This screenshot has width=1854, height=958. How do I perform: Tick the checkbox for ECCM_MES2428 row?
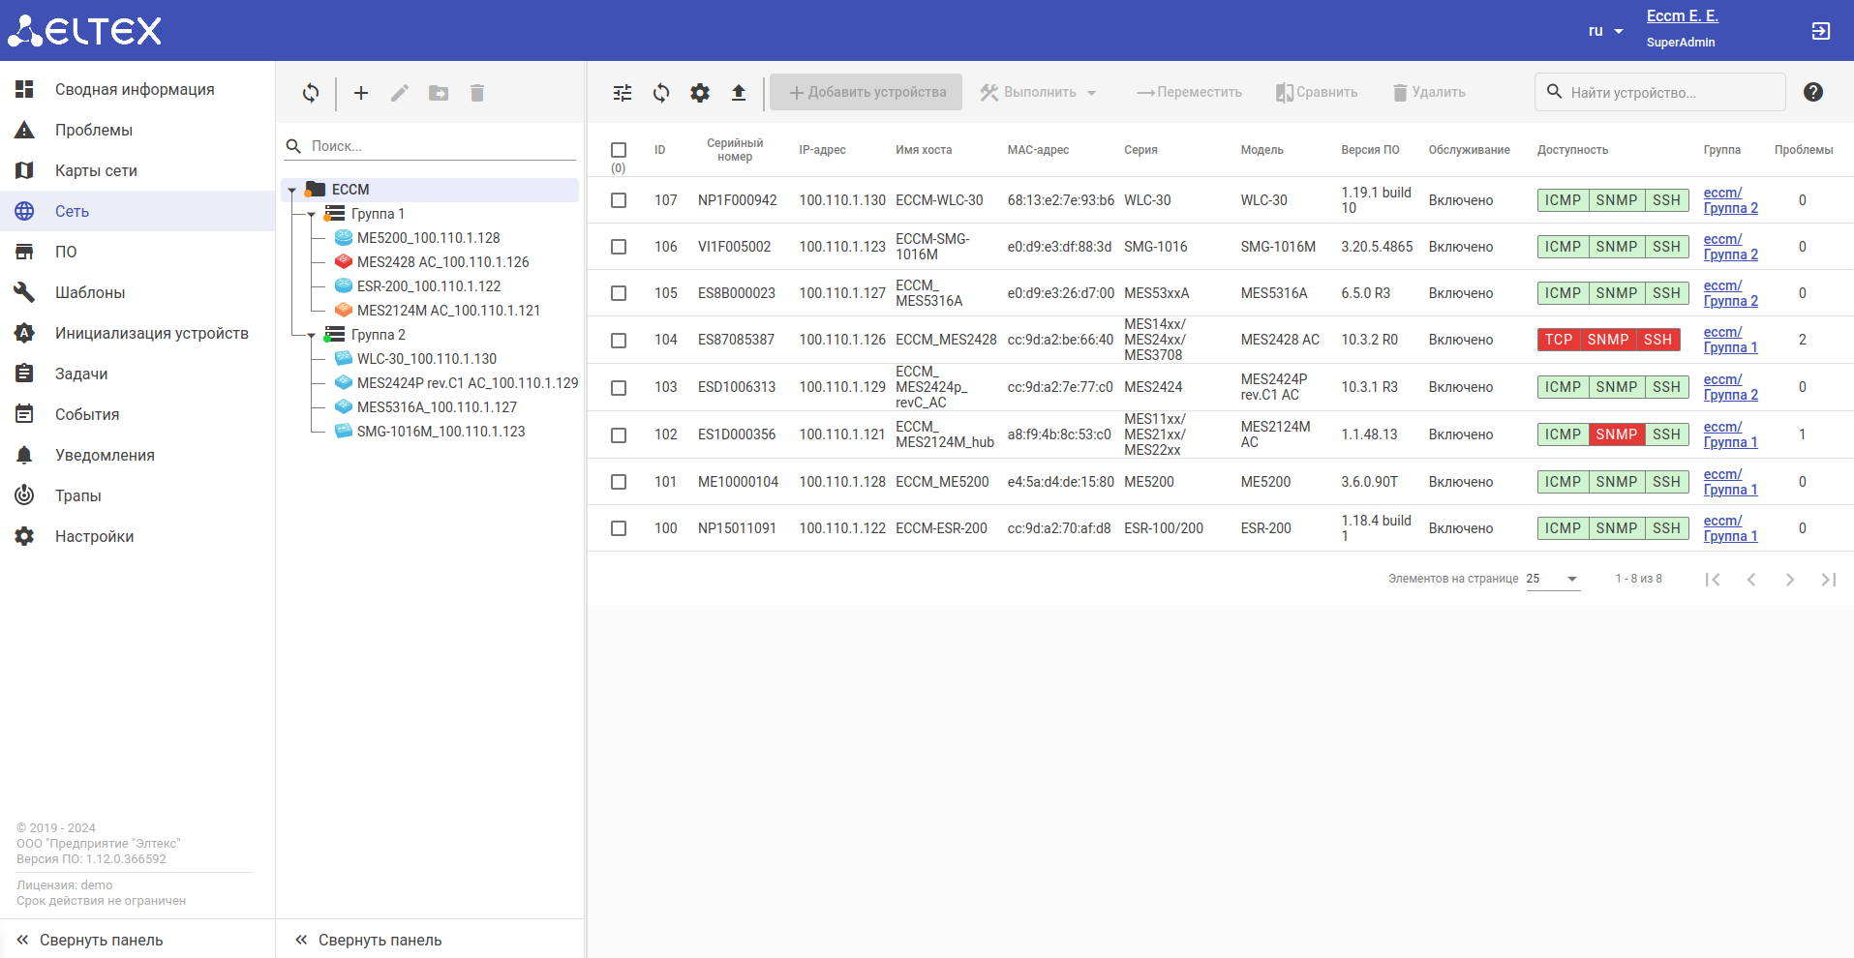pyautogui.click(x=619, y=341)
